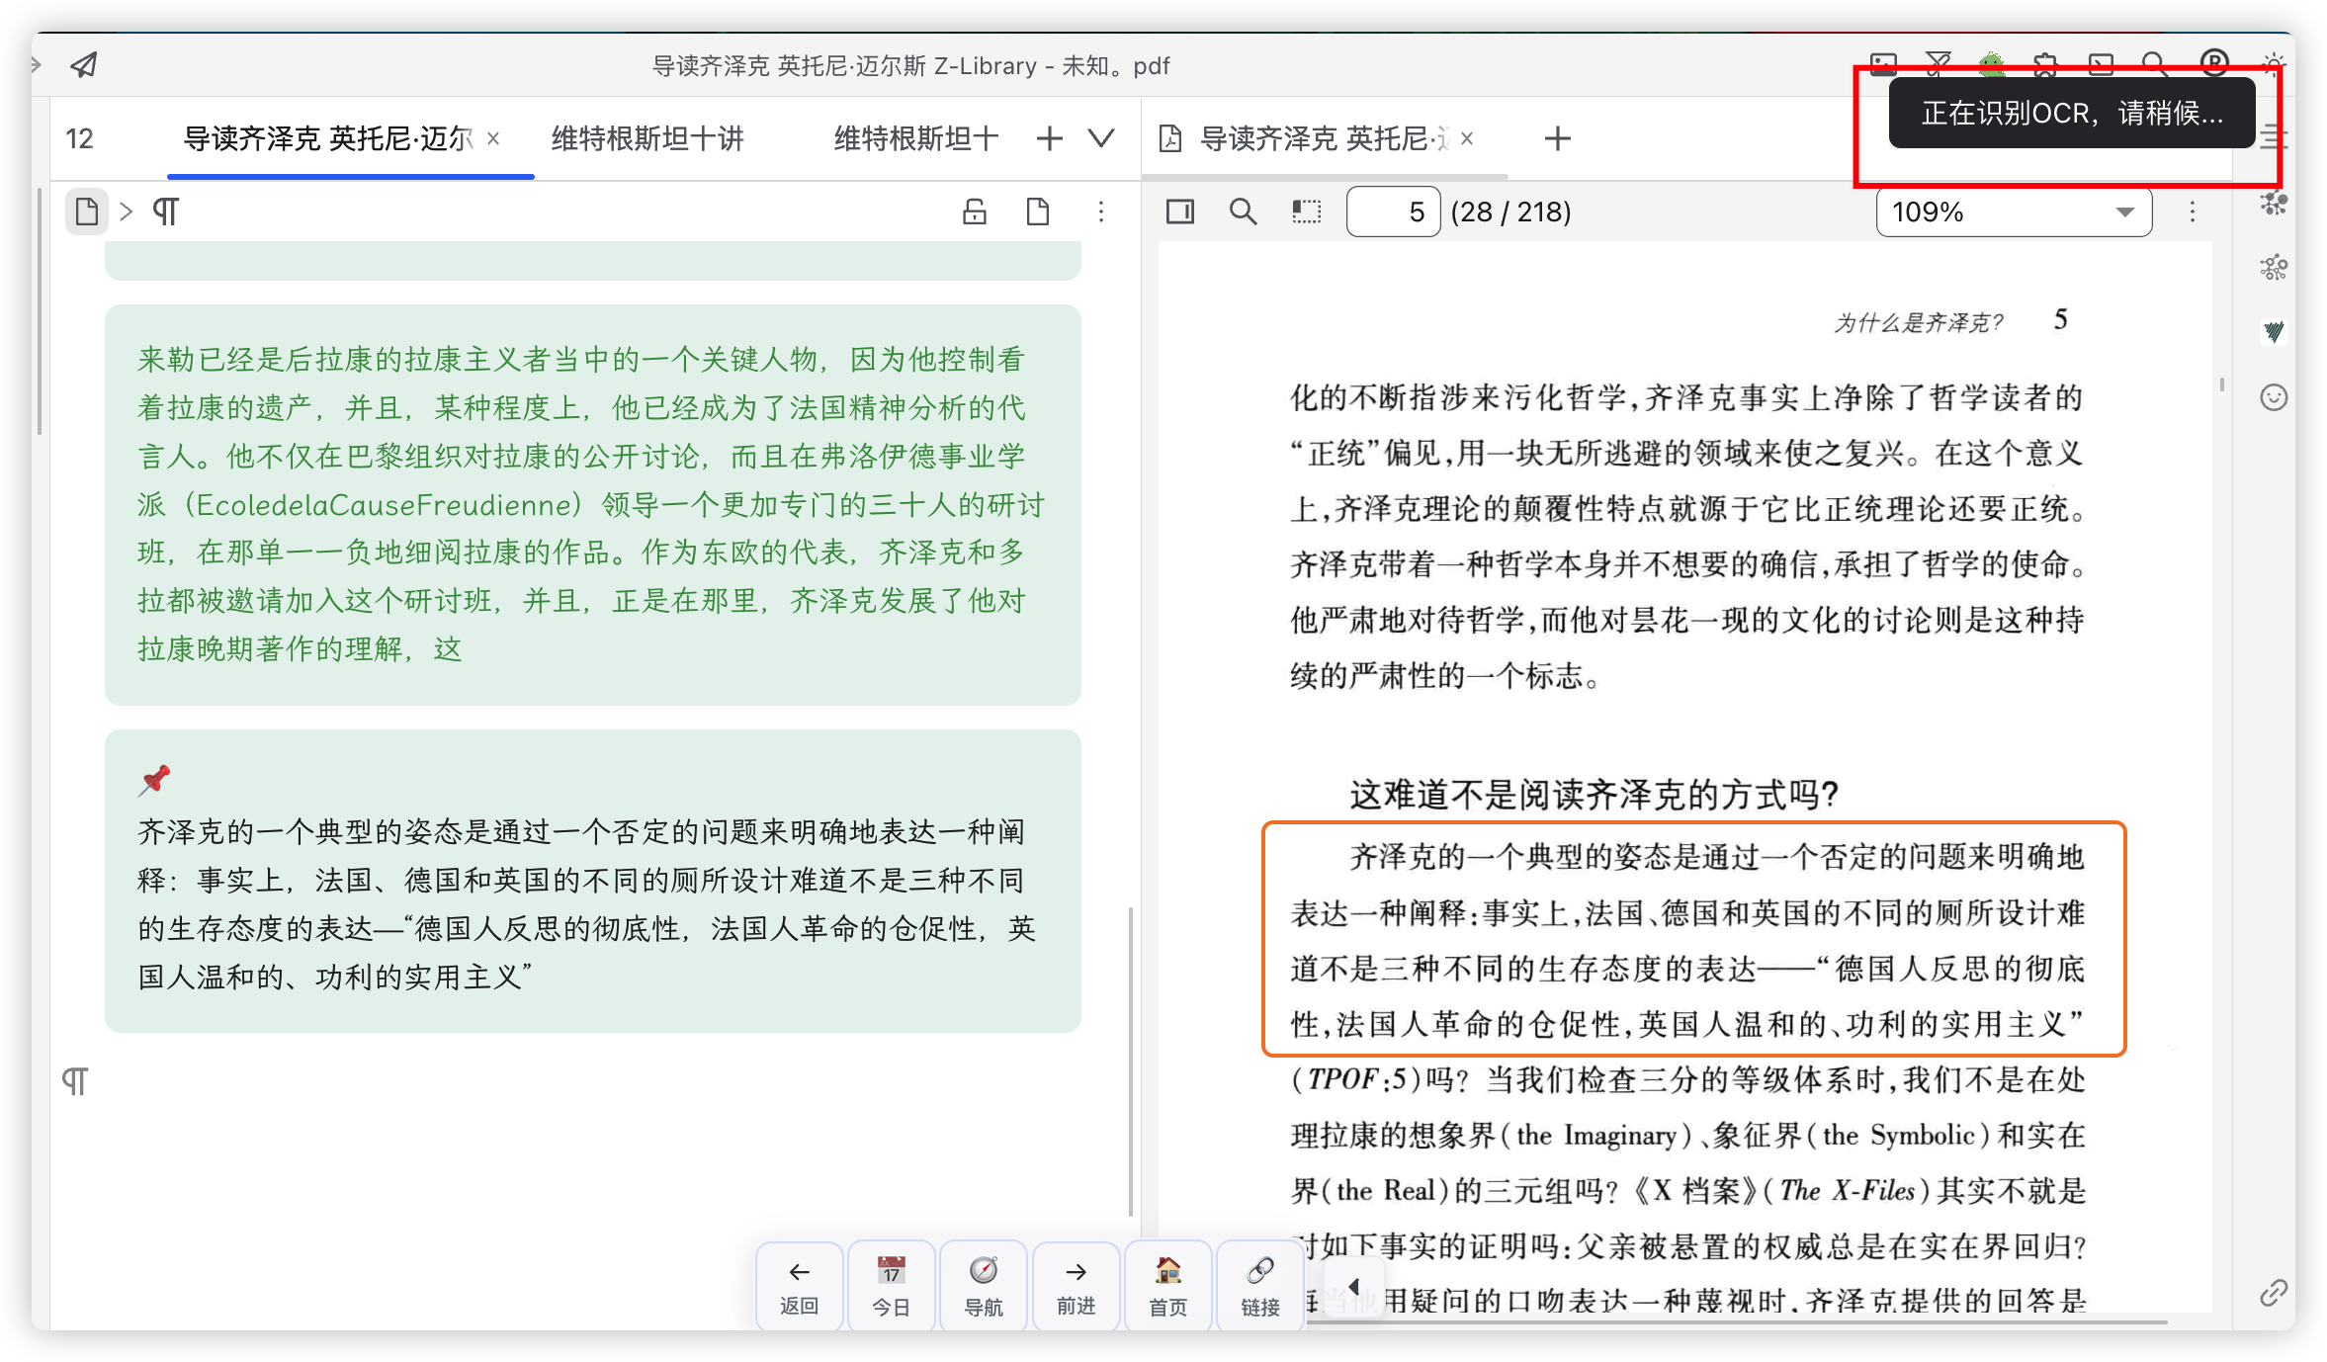Switch to reading view page icon
This screenshot has width=2327, height=1362.
click(x=1037, y=212)
